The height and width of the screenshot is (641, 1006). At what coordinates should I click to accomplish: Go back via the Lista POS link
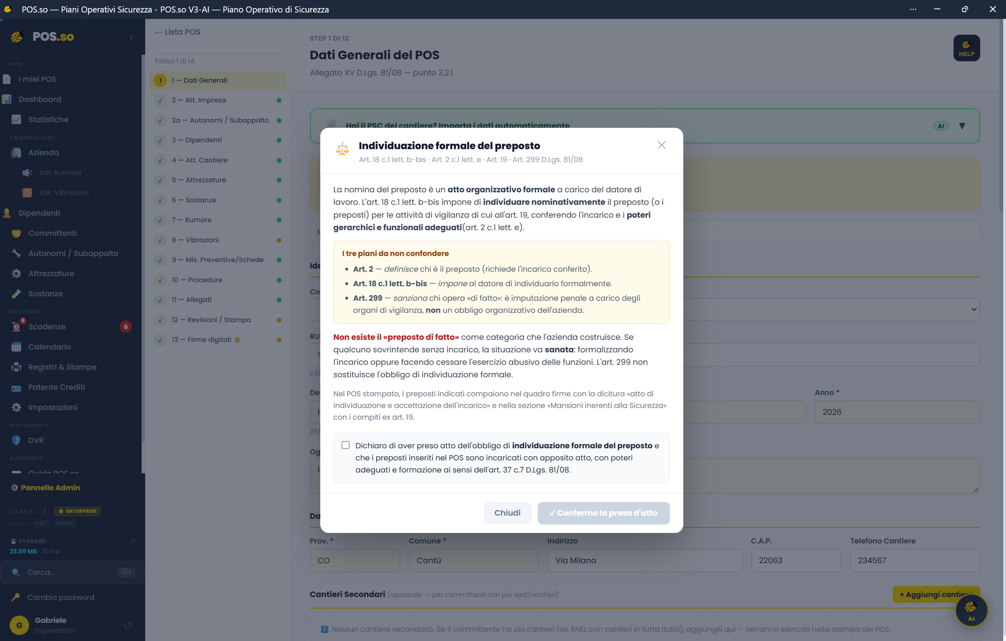click(177, 32)
